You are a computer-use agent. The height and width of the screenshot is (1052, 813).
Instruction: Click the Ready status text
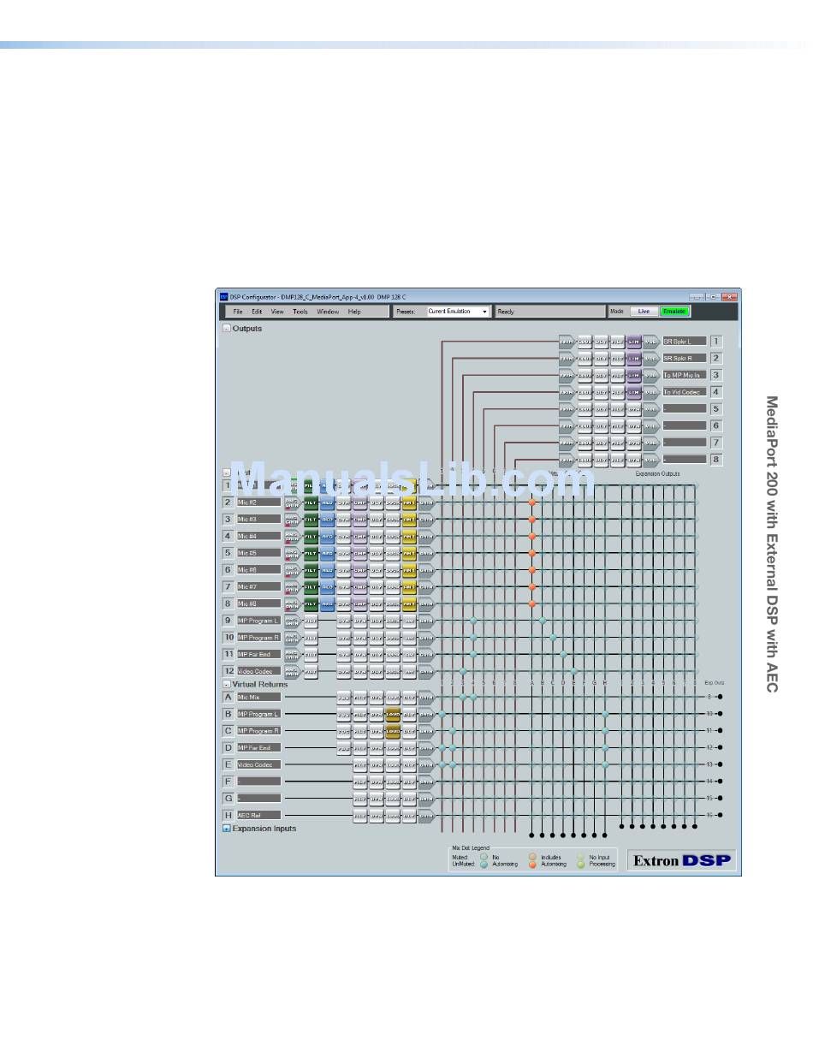click(506, 312)
